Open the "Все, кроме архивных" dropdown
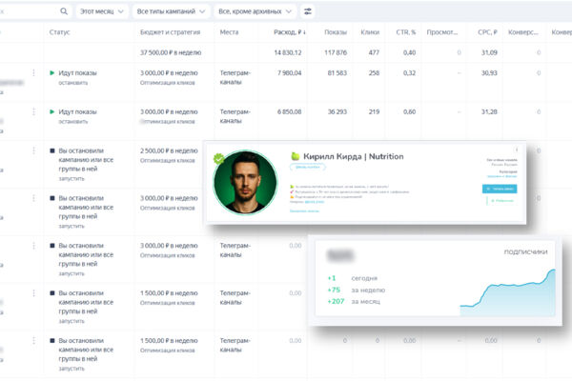Screen dimensions: 572x381 (x=255, y=11)
